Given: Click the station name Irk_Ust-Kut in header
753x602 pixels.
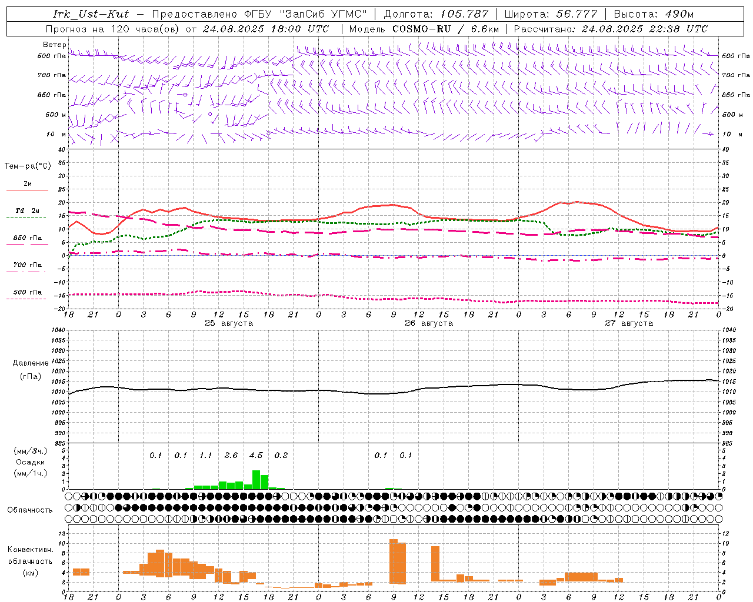Looking at the screenshot, I should [91, 14].
